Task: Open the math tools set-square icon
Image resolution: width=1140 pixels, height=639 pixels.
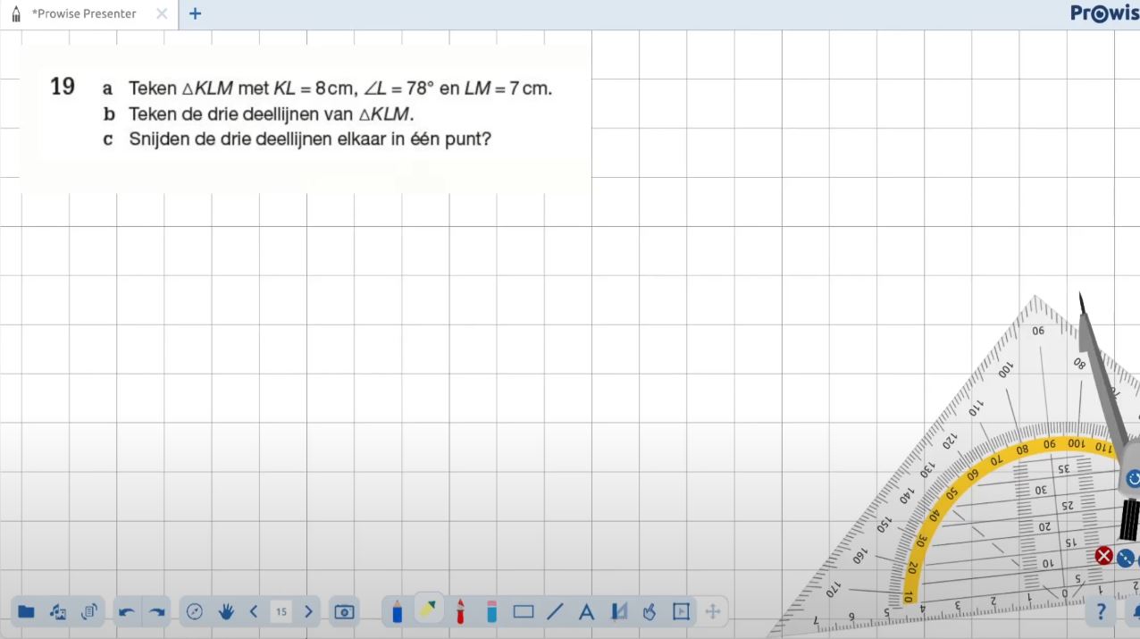Action: pyautogui.click(x=618, y=612)
